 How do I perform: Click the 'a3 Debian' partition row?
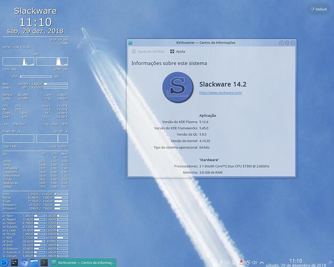point(35,223)
